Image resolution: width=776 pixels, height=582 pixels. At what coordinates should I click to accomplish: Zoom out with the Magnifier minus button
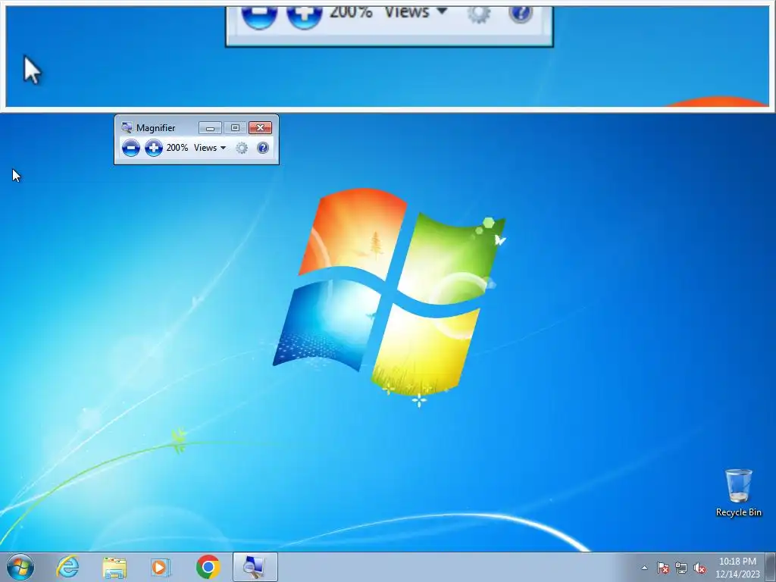[130, 148]
